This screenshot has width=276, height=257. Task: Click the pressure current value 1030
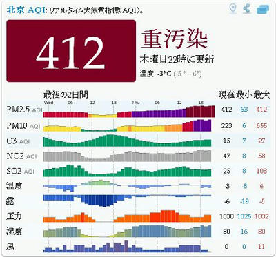226,216
